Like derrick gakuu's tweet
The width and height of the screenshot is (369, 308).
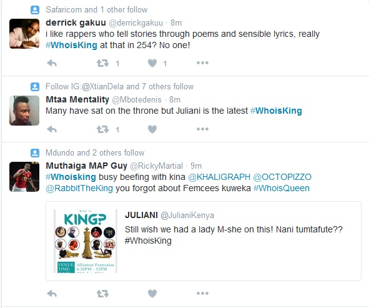coord(152,63)
